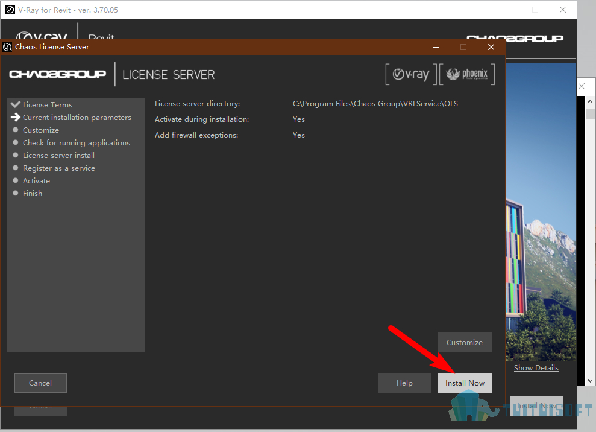Open the Customize installation options button
596x432 pixels.
tap(465, 343)
